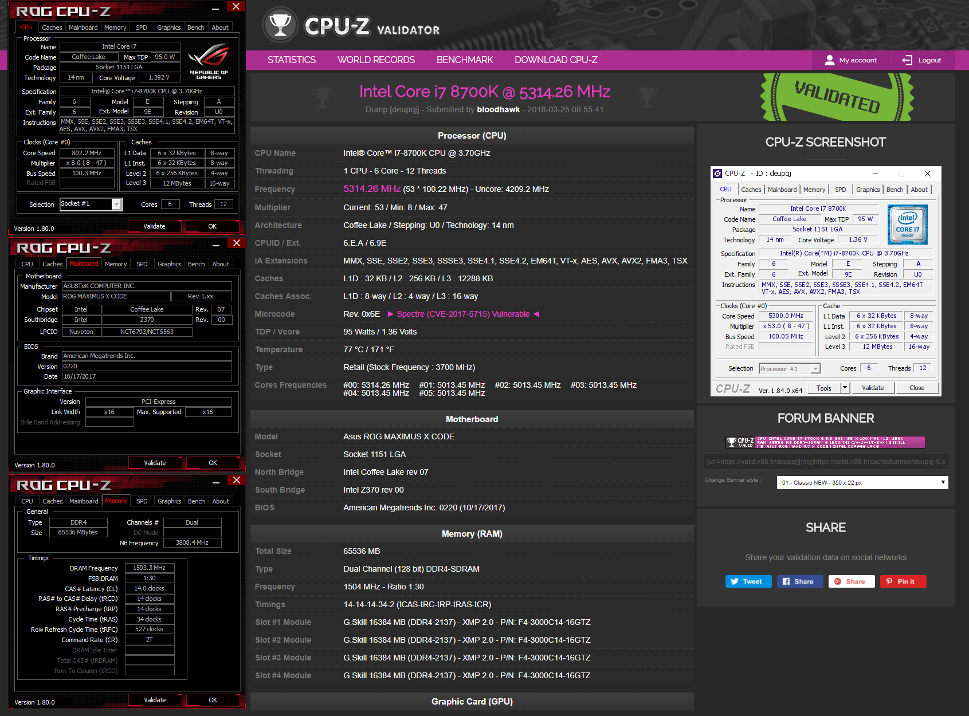This screenshot has height=716, width=969.
Task: Click Validate in the top ROG CPU window
Action: [x=154, y=226]
